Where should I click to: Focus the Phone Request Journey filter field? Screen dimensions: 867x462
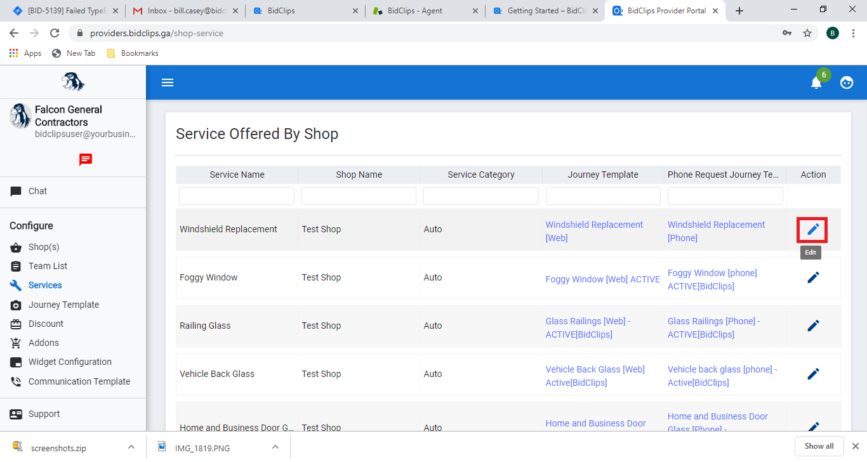(725, 196)
